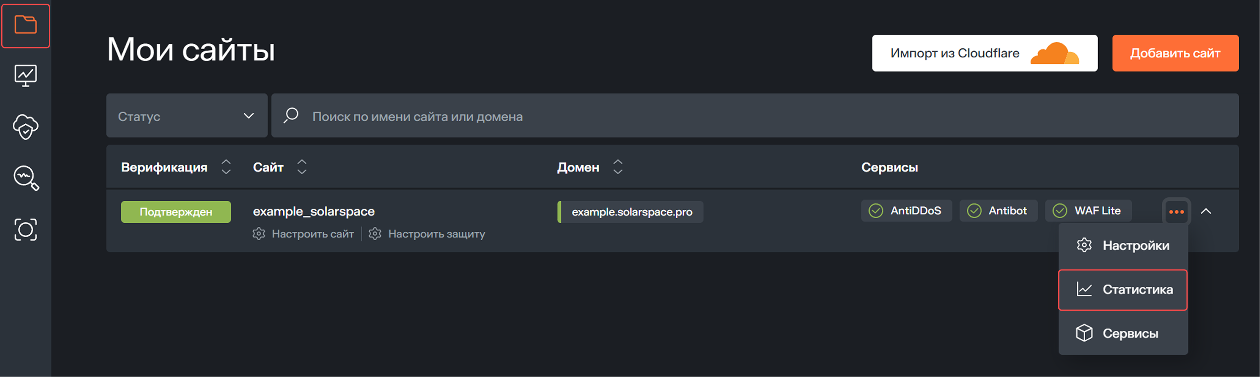
Task: Click Импорт из Cloudflare button
Action: 985,53
